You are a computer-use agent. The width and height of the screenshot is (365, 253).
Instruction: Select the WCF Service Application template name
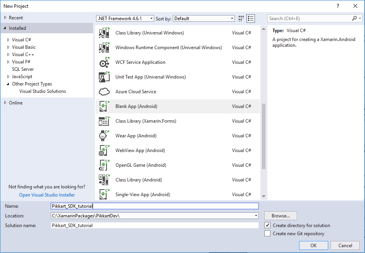140,62
